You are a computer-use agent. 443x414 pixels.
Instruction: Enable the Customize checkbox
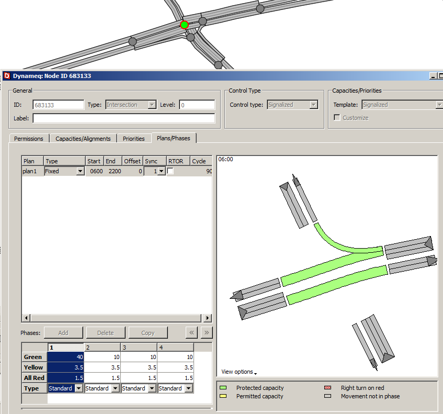337,117
